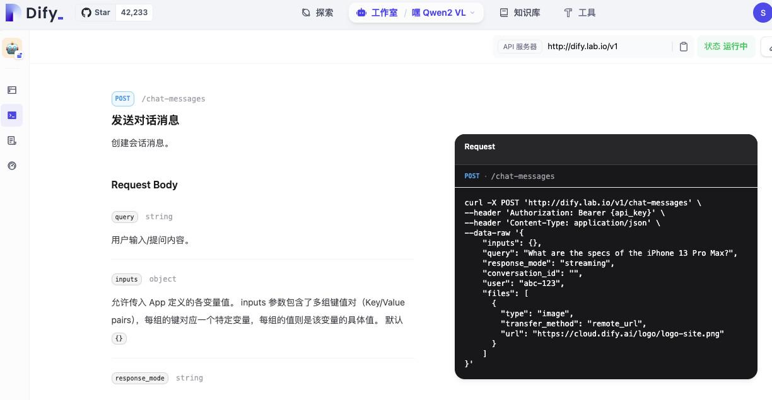Open the 探索 (Explore) tab

[317, 13]
